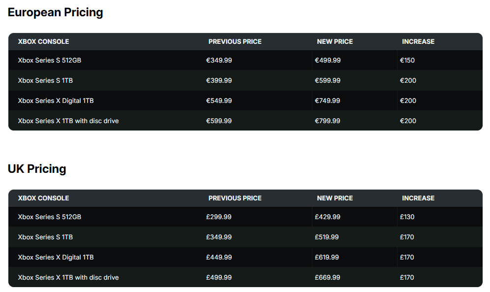Click INCREASE header in UK table

click(x=418, y=198)
